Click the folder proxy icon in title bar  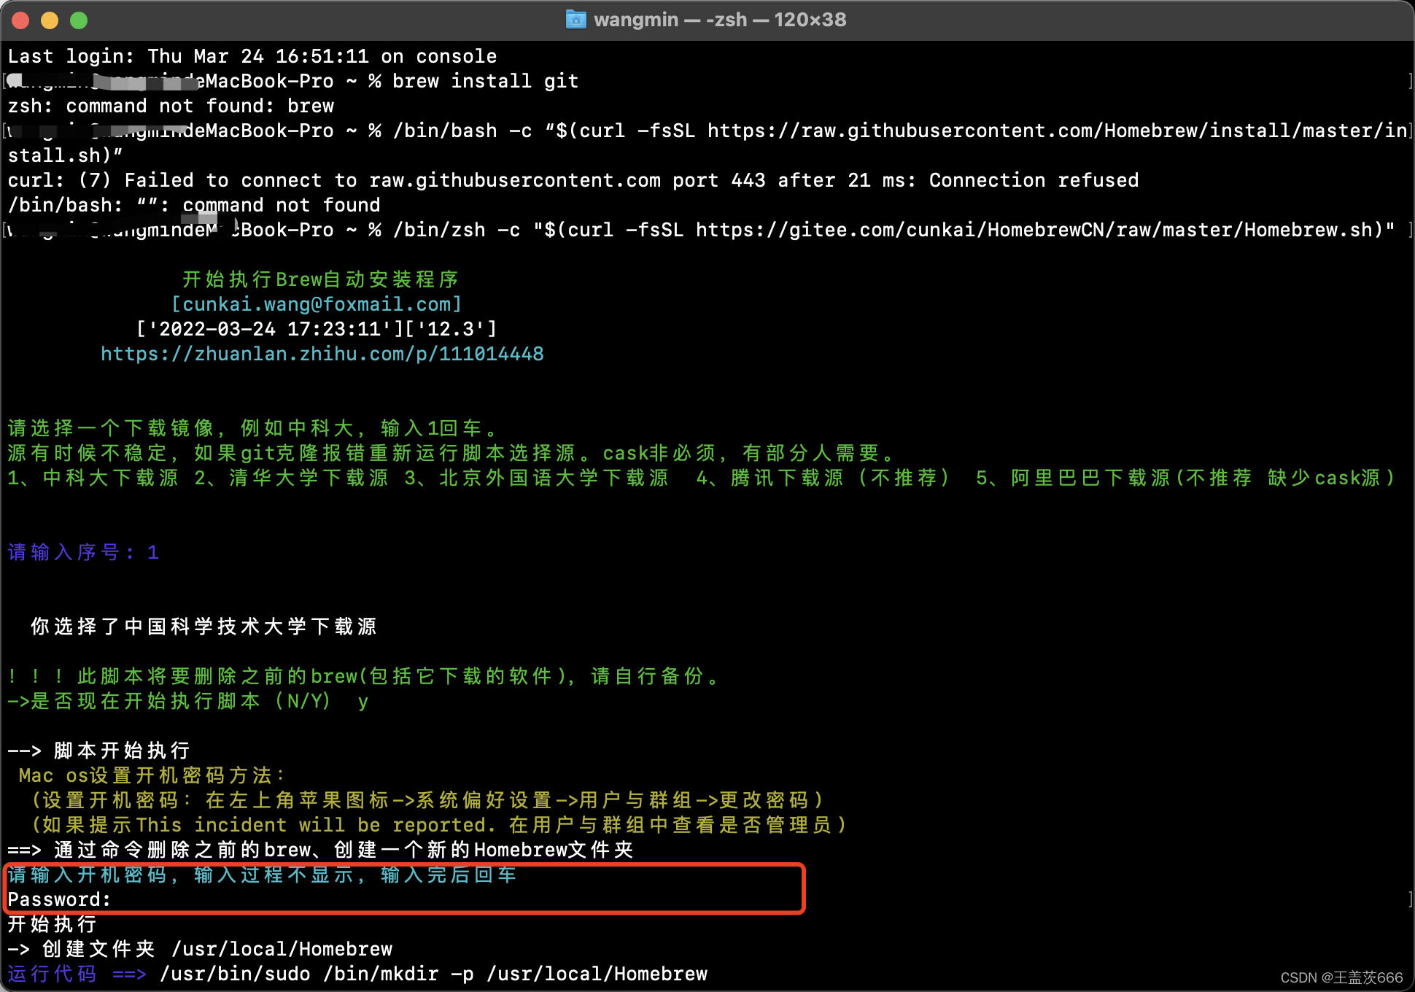click(575, 20)
